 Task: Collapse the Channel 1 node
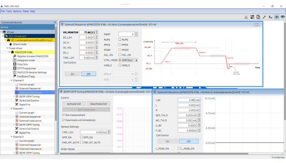11,108
